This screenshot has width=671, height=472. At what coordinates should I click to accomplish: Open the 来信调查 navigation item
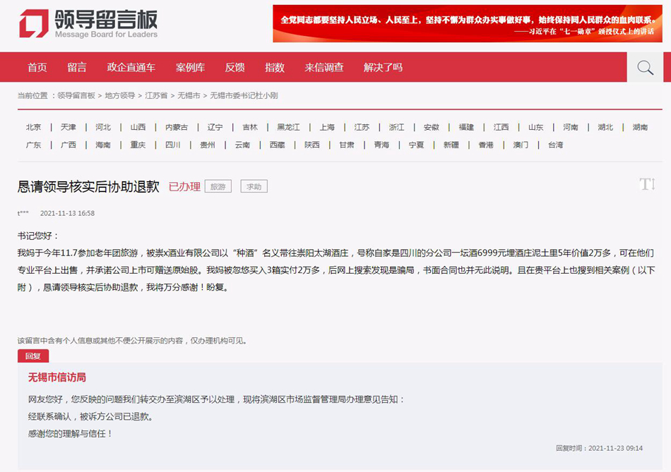(324, 68)
